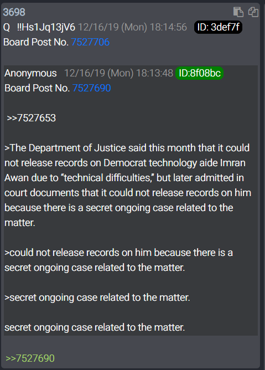Click the 18:13:48 timestamp on the quoted post
Viewport: 265px width, 370px height.
155,73
